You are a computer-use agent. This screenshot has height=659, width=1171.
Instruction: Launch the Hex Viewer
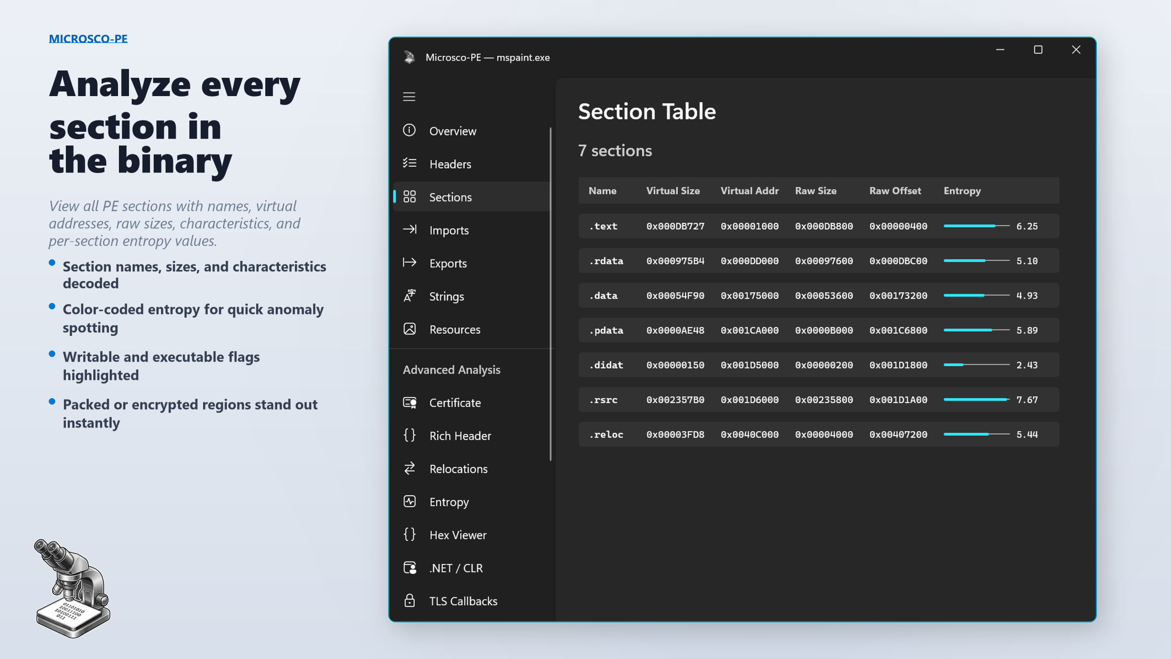coord(457,535)
